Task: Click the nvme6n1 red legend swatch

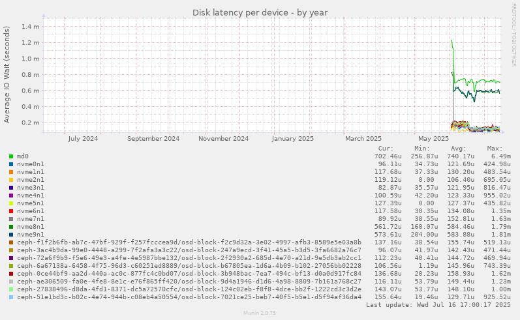Action: pyautogui.click(x=11, y=211)
